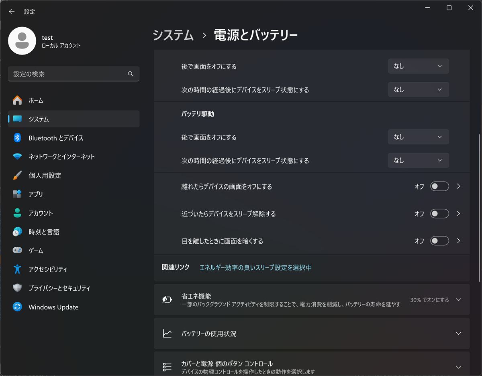Click the test local account name
Viewport: 482px width, 376px height.
(47, 38)
